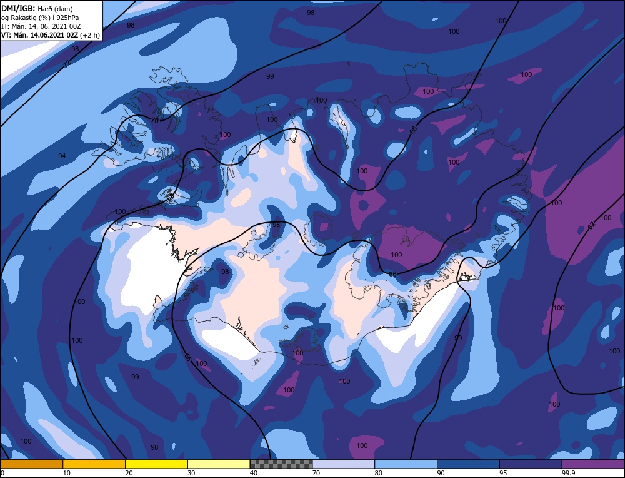Click the '20' legend scale label
The image size is (625, 478).
point(129,473)
